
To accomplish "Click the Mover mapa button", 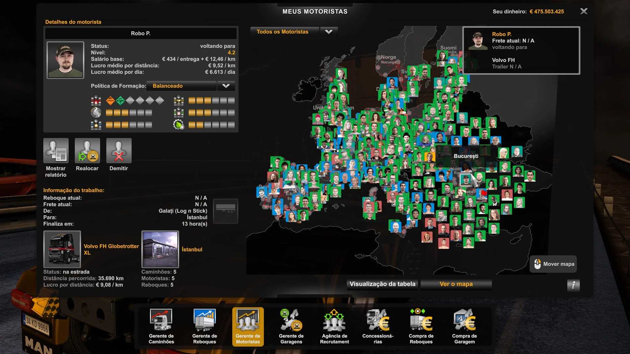I will pos(553,264).
